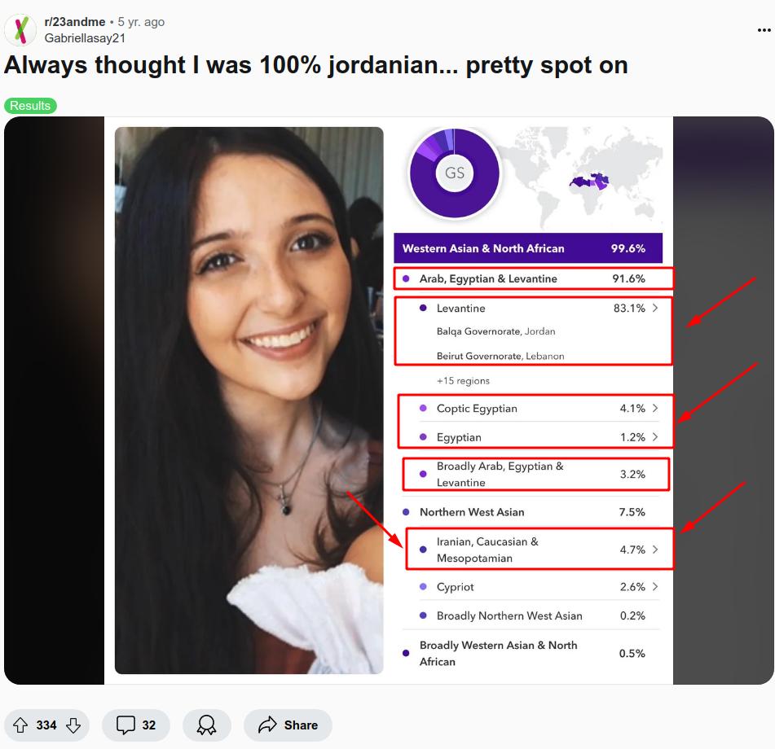The image size is (775, 749).
Task: Expand the Coptic Egyptian 4.1% chevron
Action: click(x=655, y=409)
